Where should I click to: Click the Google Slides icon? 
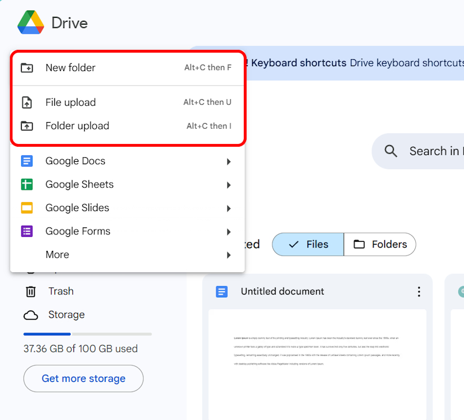tap(27, 208)
